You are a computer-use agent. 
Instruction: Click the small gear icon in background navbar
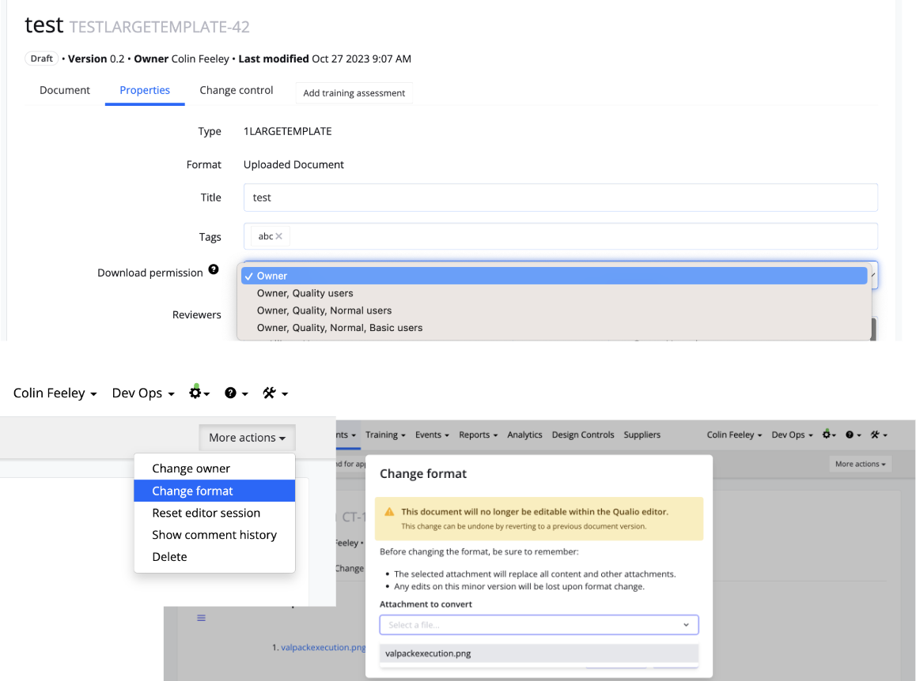pos(828,435)
